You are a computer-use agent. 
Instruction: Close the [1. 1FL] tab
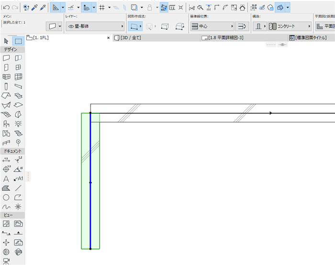coord(108,38)
